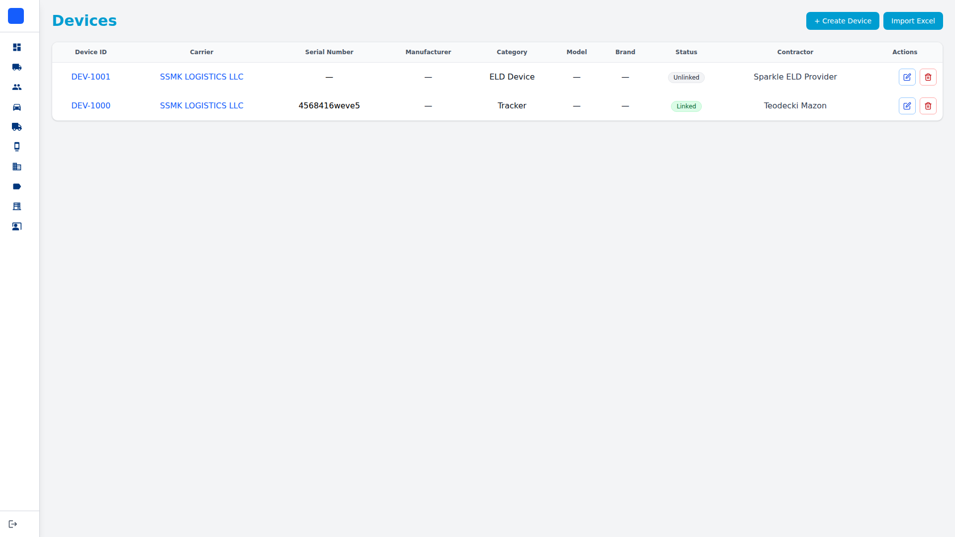The image size is (955, 537).
Task: Select the car vehicles icon in sidebar
Action: (17, 107)
